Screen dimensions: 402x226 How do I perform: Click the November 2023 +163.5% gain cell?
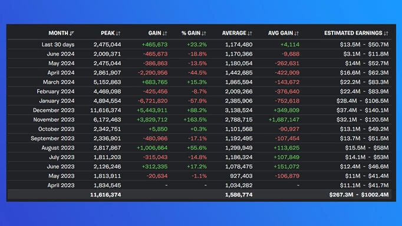pyautogui.click(x=195, y=120)
